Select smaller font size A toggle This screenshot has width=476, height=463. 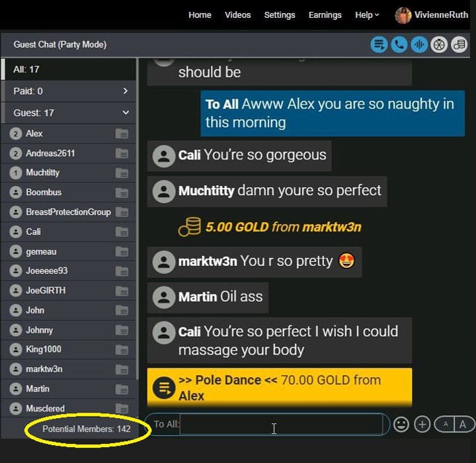(x=445, y=424)
